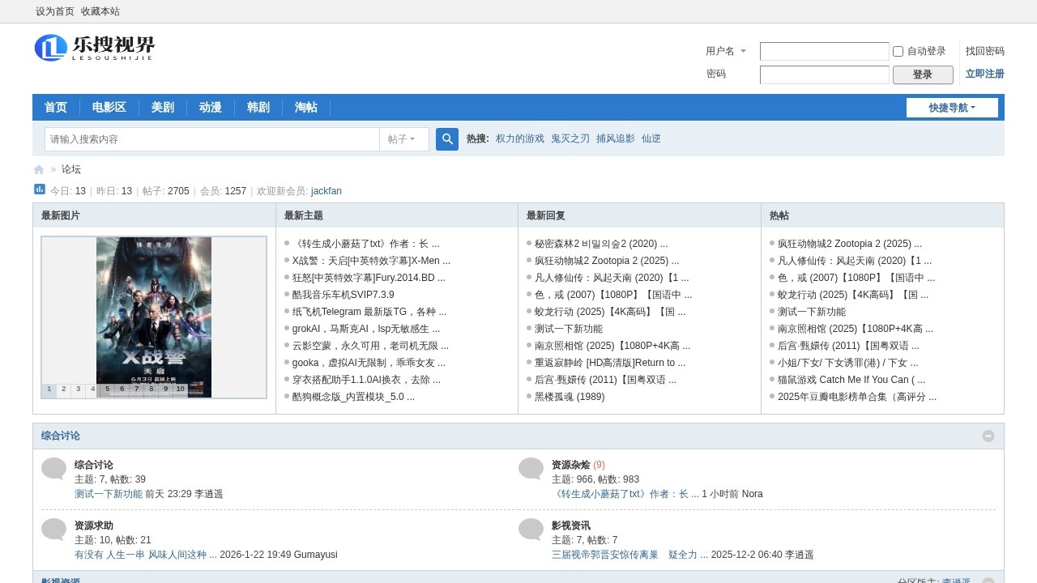Click the blue statistics icon beside 今日: 13
Screen dimensions: 1037x583
(39, 189)
